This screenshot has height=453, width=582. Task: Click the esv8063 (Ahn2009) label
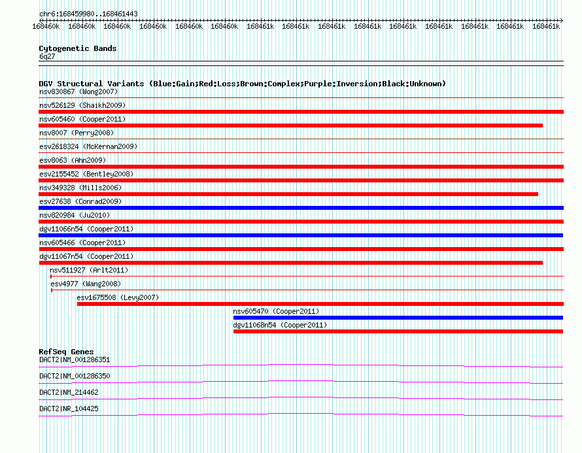tap(73, 160)
